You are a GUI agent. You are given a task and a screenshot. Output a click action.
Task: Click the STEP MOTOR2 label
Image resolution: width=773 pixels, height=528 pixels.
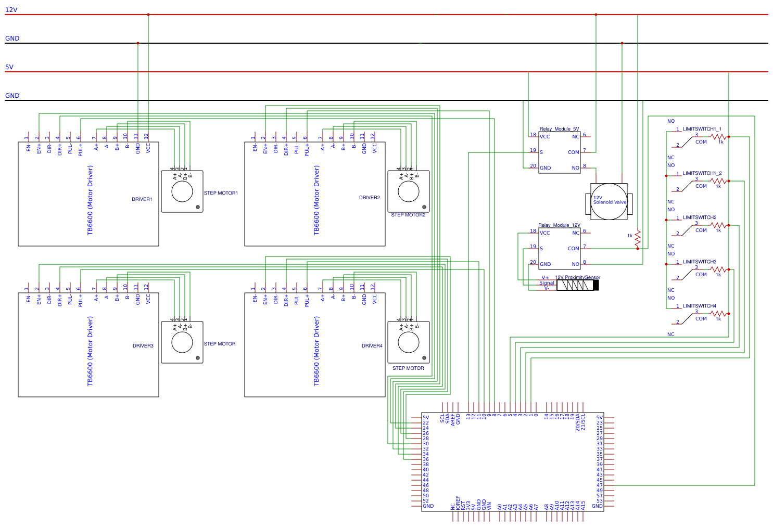point(408,215)
